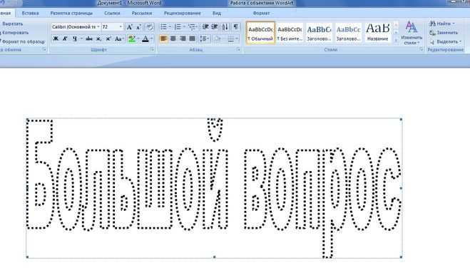Align text right
Screen dimensions: 470x280
tap(183, 38)
